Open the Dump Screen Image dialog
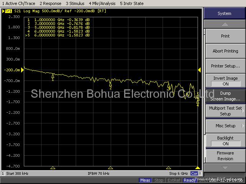This screenshot has height=184, width=246. point(225,96)
